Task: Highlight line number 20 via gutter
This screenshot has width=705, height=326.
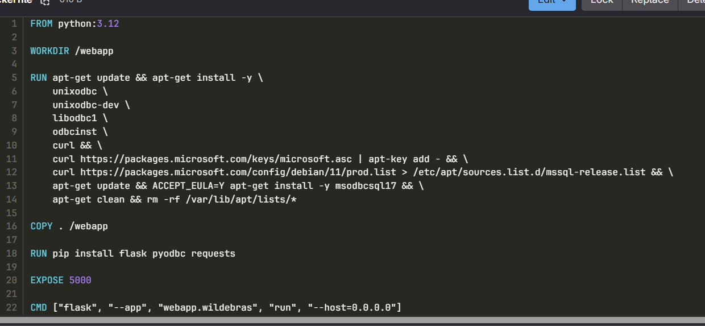Action: [11, 280]
